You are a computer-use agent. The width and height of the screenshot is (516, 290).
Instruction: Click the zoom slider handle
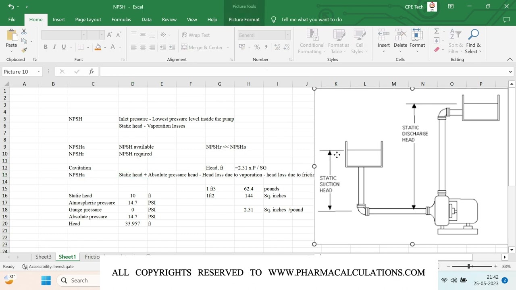[468, 266]
